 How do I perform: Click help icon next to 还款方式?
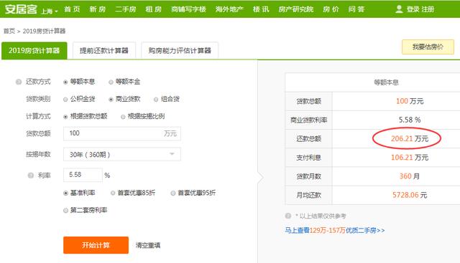click(x=19, y=82)
